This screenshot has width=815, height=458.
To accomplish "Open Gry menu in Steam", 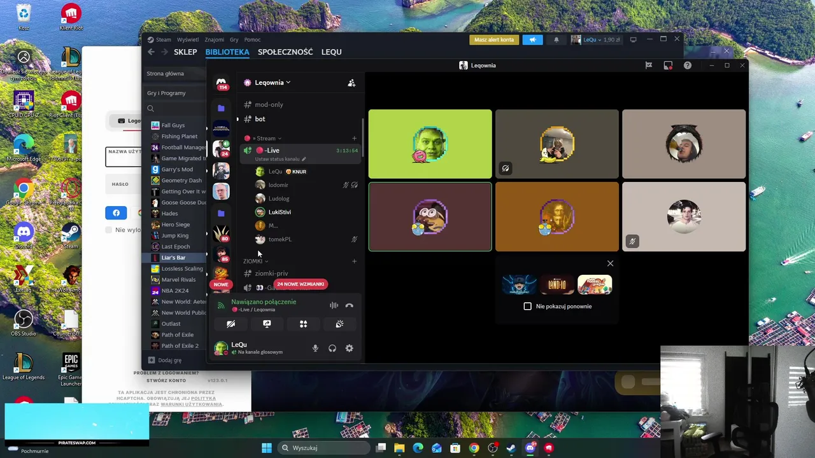I will pos(234,39).
